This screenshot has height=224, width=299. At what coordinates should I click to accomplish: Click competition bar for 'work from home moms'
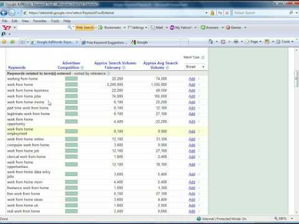point(71,102)
